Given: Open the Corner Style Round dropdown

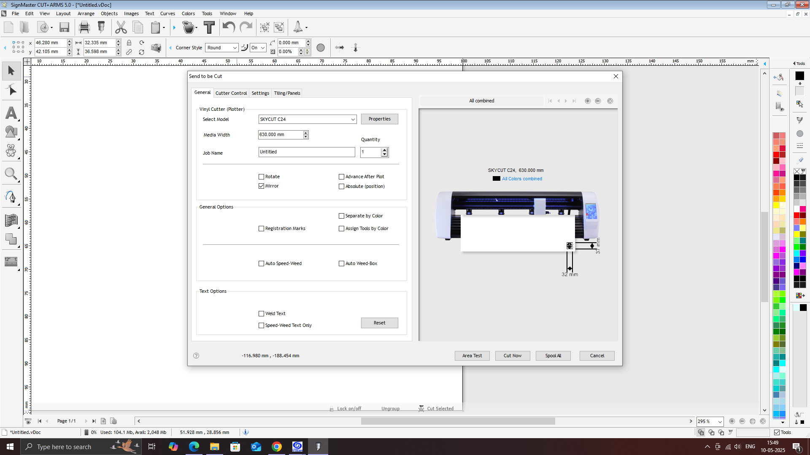Looking at the screenshot, I should pos(222,48).
